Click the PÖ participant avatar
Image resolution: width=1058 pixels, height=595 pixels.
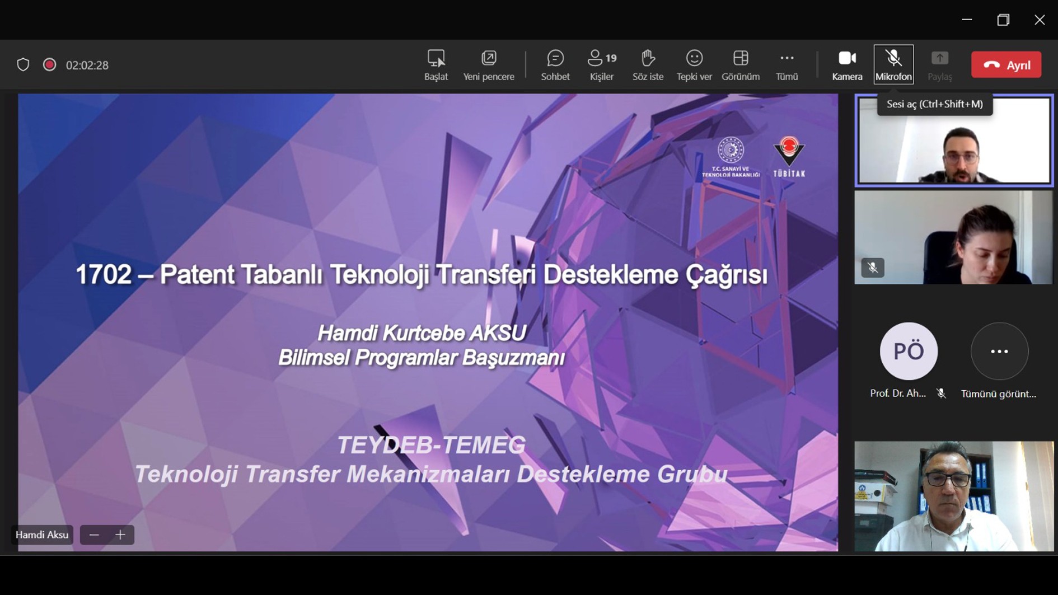(909, 351)
